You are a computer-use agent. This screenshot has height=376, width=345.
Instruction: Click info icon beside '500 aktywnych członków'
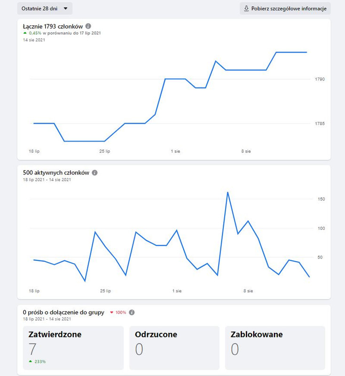point(94,172)
